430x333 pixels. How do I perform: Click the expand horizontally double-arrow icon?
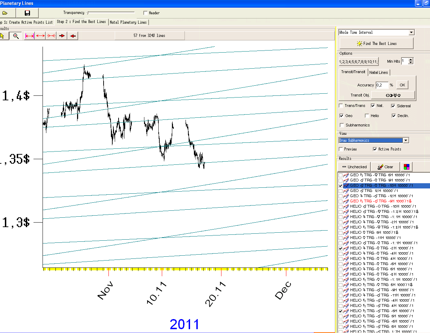pos(40,36)
